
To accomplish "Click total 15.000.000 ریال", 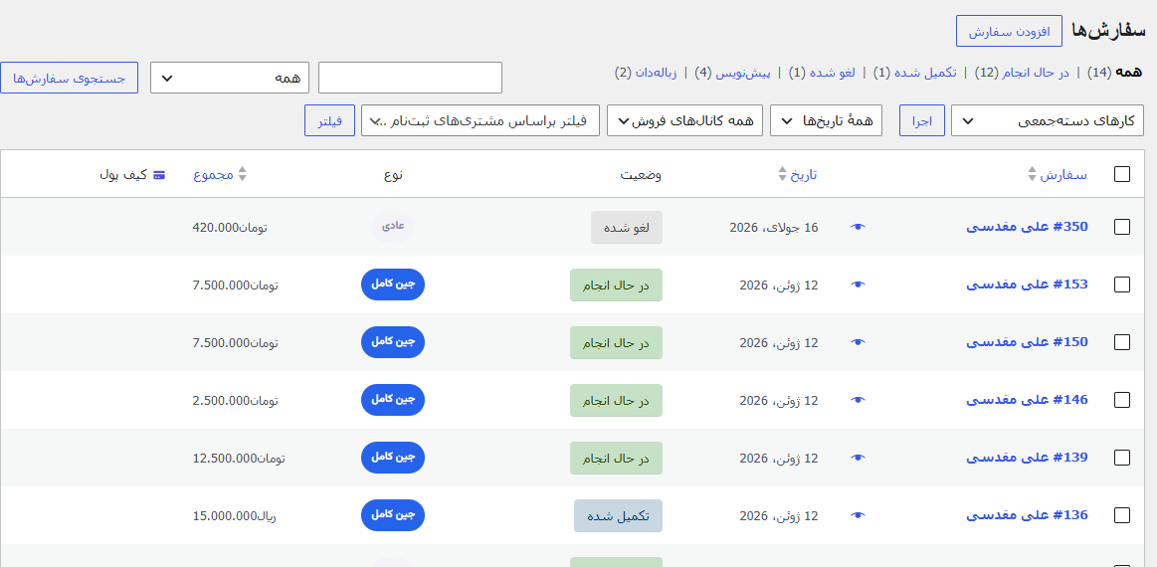I will 234,515.
